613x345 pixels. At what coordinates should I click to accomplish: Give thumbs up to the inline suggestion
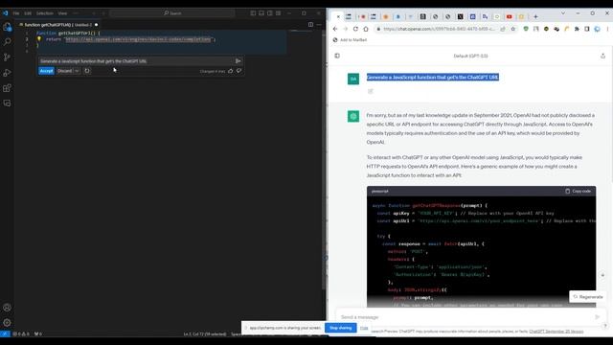pyautogui.click(x=230, y=71)
